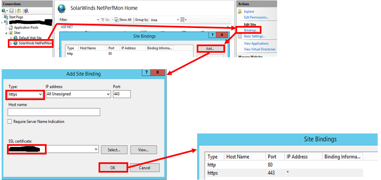Viewport: 381px width, 180px height.
Task: Click View Applications link
Action: tap(256, 43)
